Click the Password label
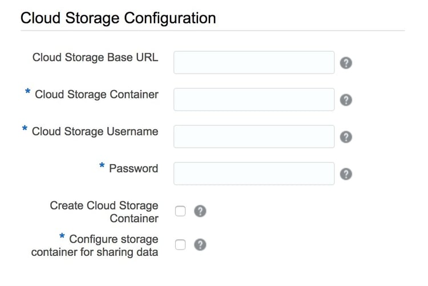 pos(134,169)
